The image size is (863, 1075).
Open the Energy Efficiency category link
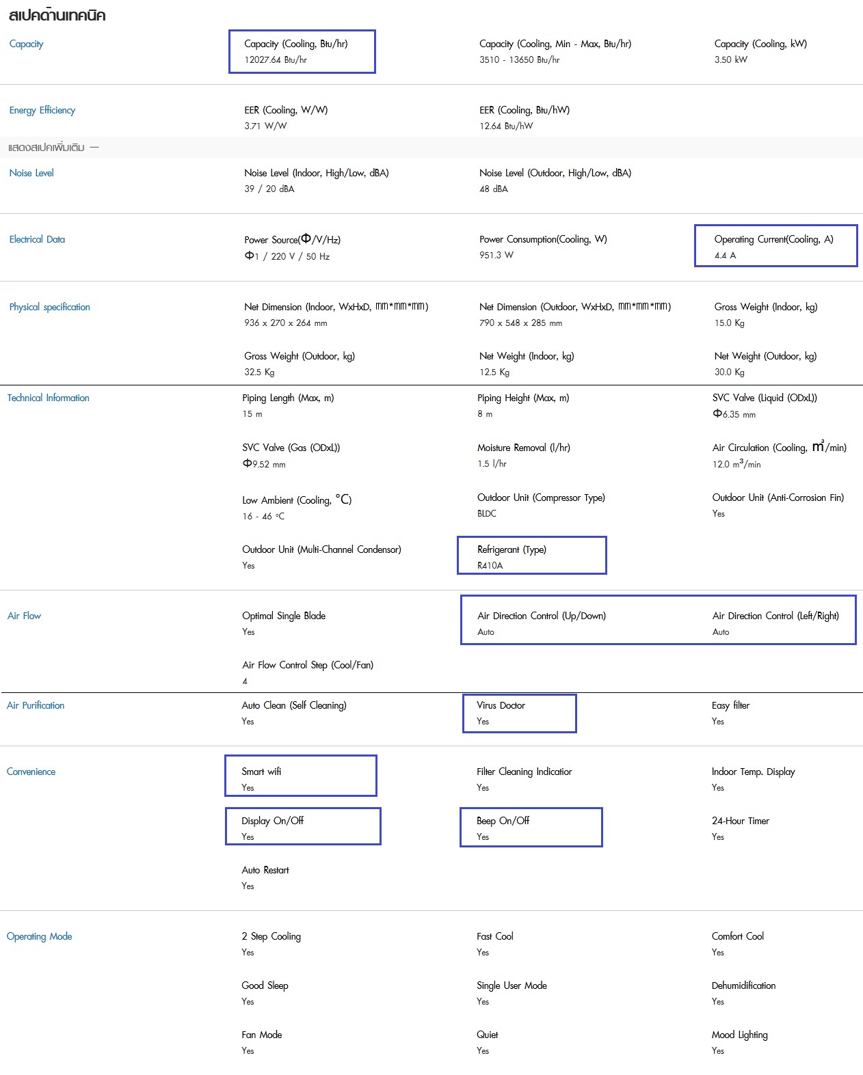coord(42,110)
